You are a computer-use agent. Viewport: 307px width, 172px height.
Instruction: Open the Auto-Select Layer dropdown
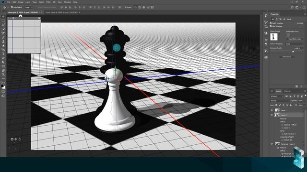29,7
